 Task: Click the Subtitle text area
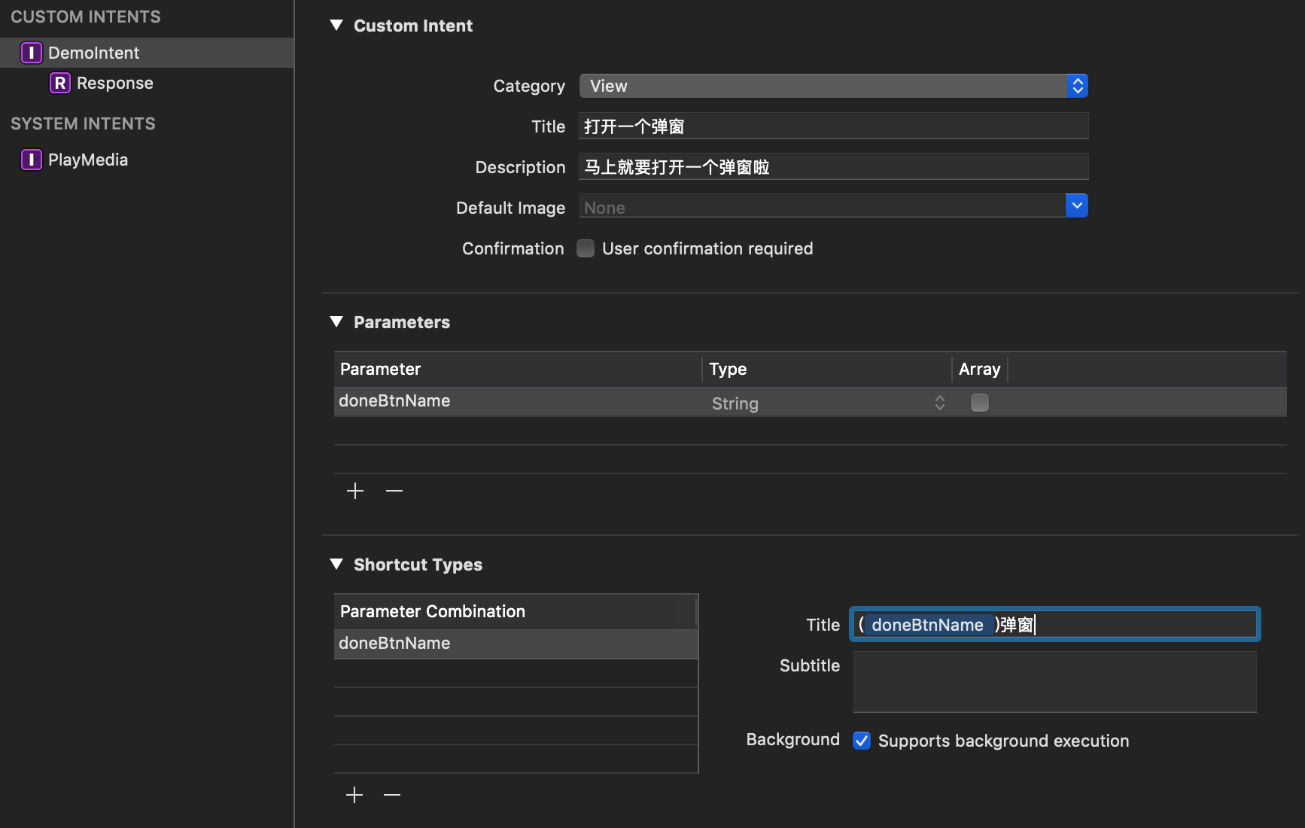pos(1054,682)
